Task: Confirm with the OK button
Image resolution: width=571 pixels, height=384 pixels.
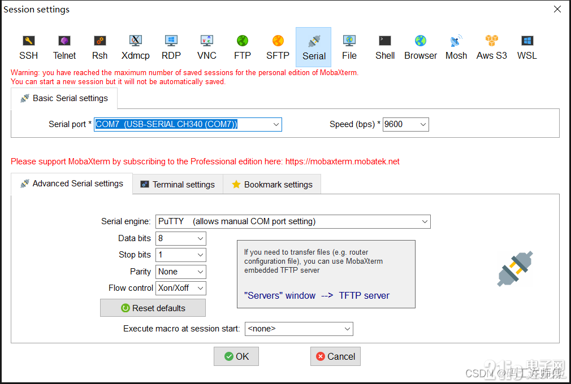Action: (236, 356)
